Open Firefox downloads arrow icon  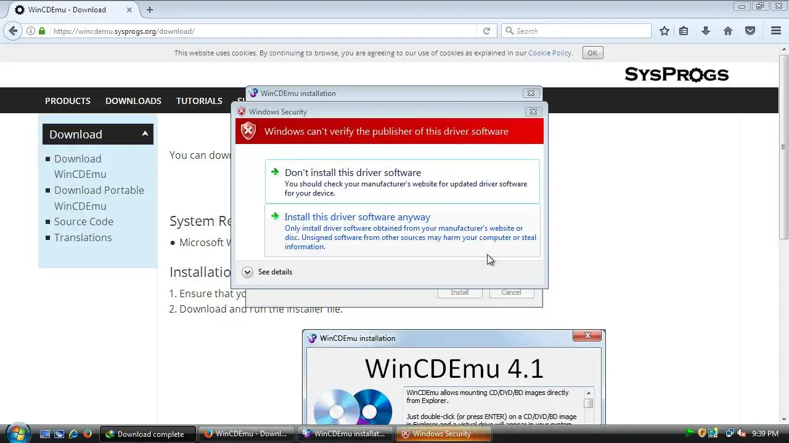[706, 31]
